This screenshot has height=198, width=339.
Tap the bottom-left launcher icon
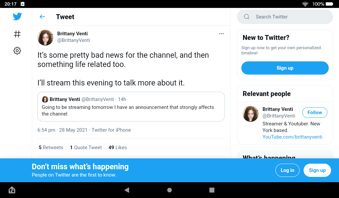tap(12, 190)
